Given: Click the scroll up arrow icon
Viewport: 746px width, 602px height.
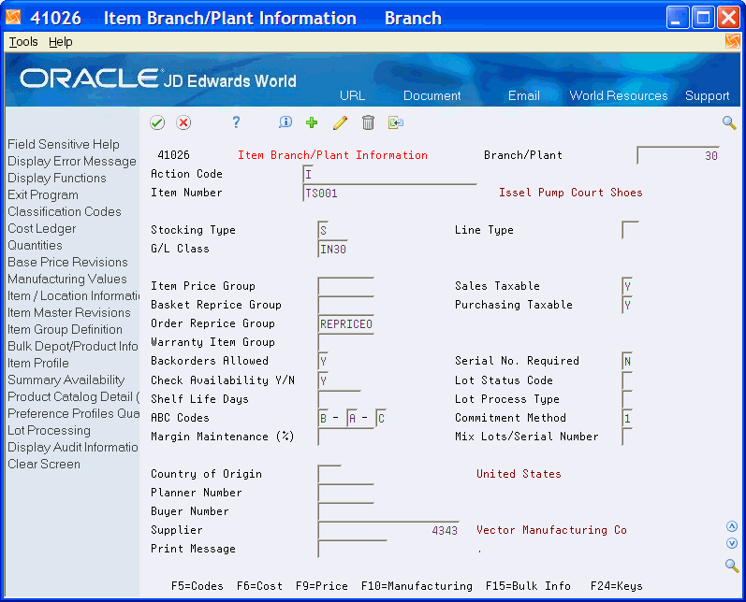Looking at the screenshot, I should [x=732, y=526].
